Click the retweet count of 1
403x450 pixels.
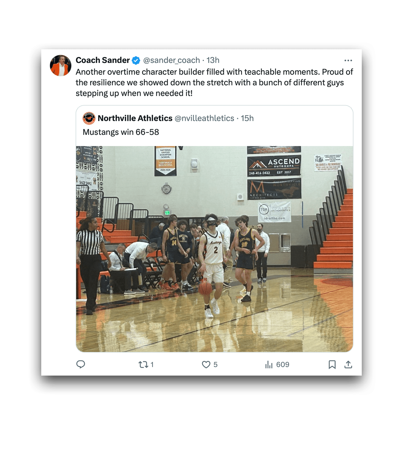(152, 365)
